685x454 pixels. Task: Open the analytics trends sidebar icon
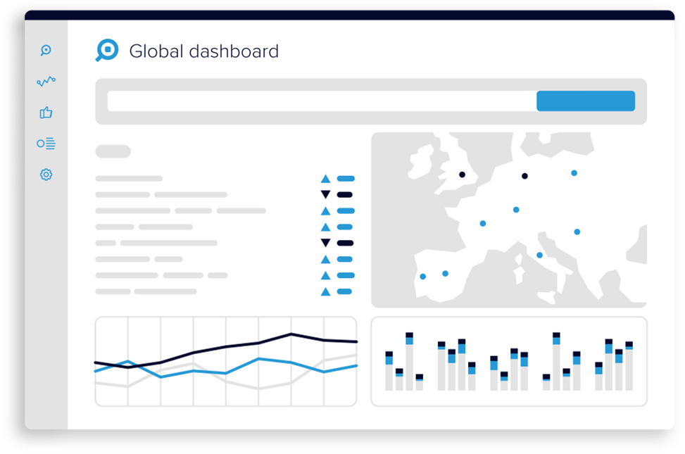tap(46, 81)
